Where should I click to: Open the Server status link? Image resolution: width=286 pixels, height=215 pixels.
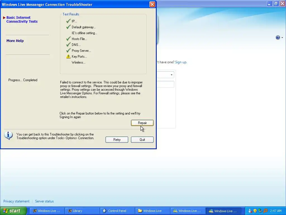click(x=44, y=201)
